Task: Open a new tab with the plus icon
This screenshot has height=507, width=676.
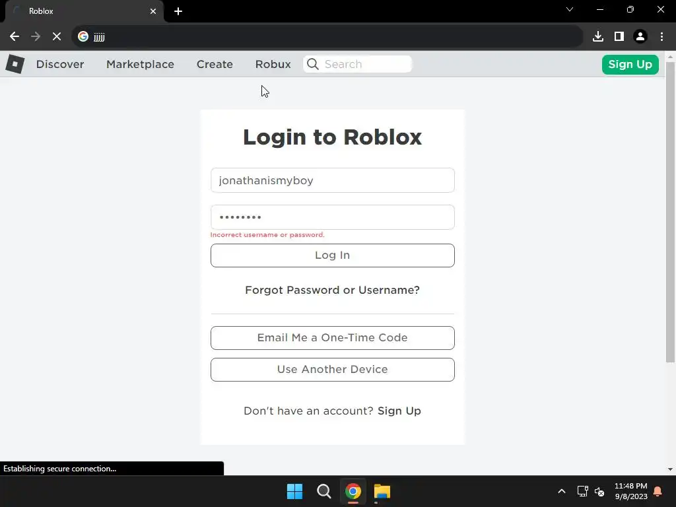Action: tap(178, 11)
